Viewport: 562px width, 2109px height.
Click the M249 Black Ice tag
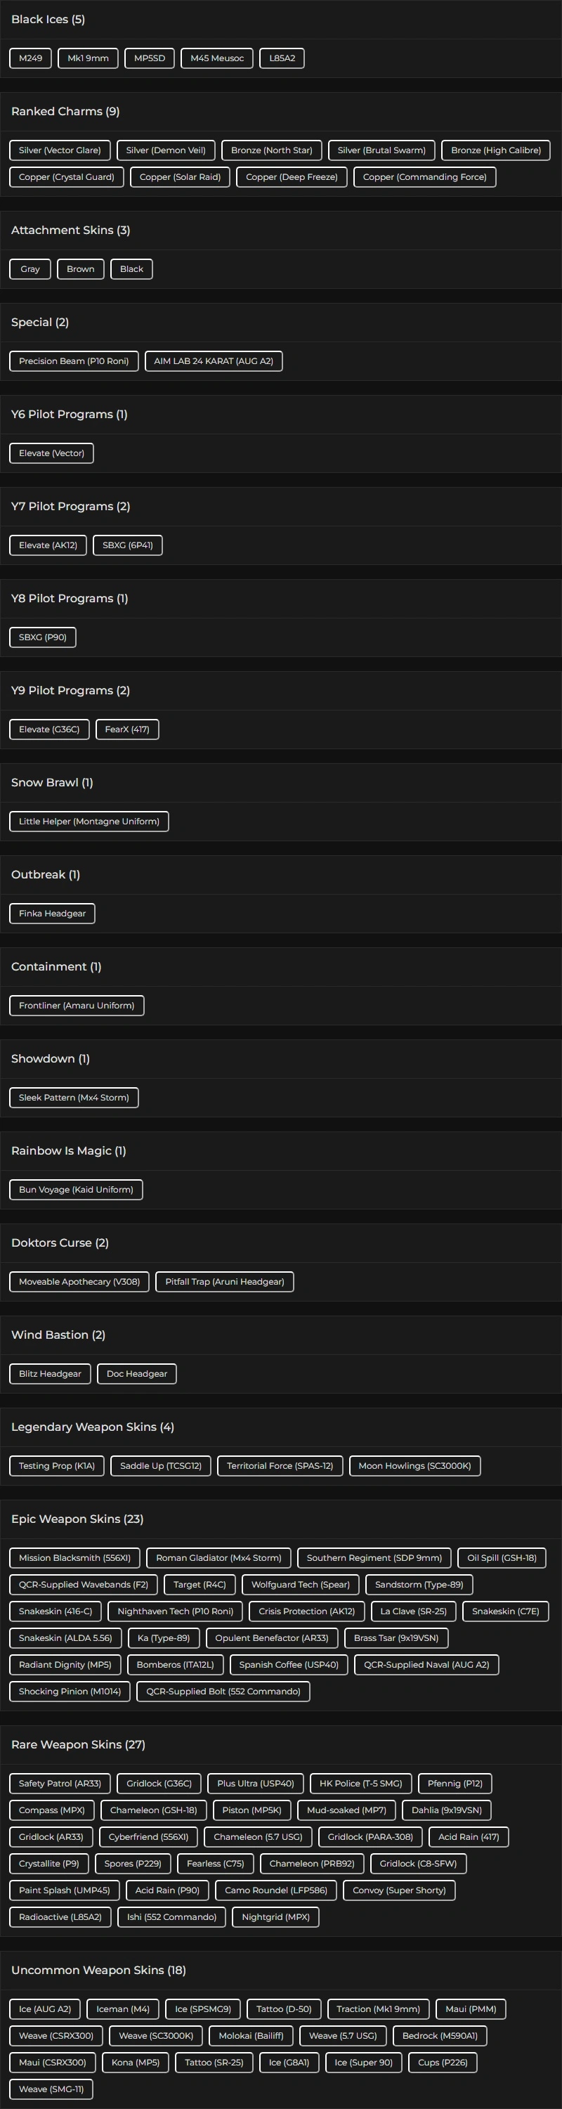30,58
